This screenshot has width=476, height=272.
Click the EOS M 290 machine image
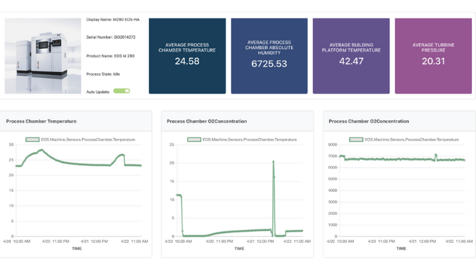43,56
